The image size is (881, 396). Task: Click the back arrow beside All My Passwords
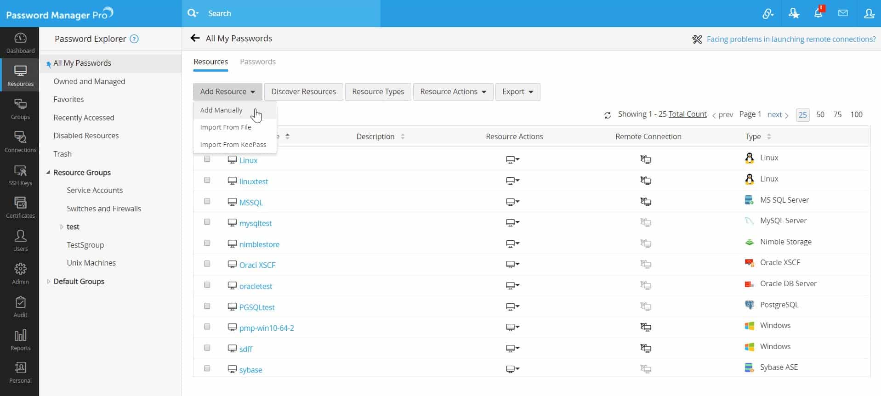195,38
